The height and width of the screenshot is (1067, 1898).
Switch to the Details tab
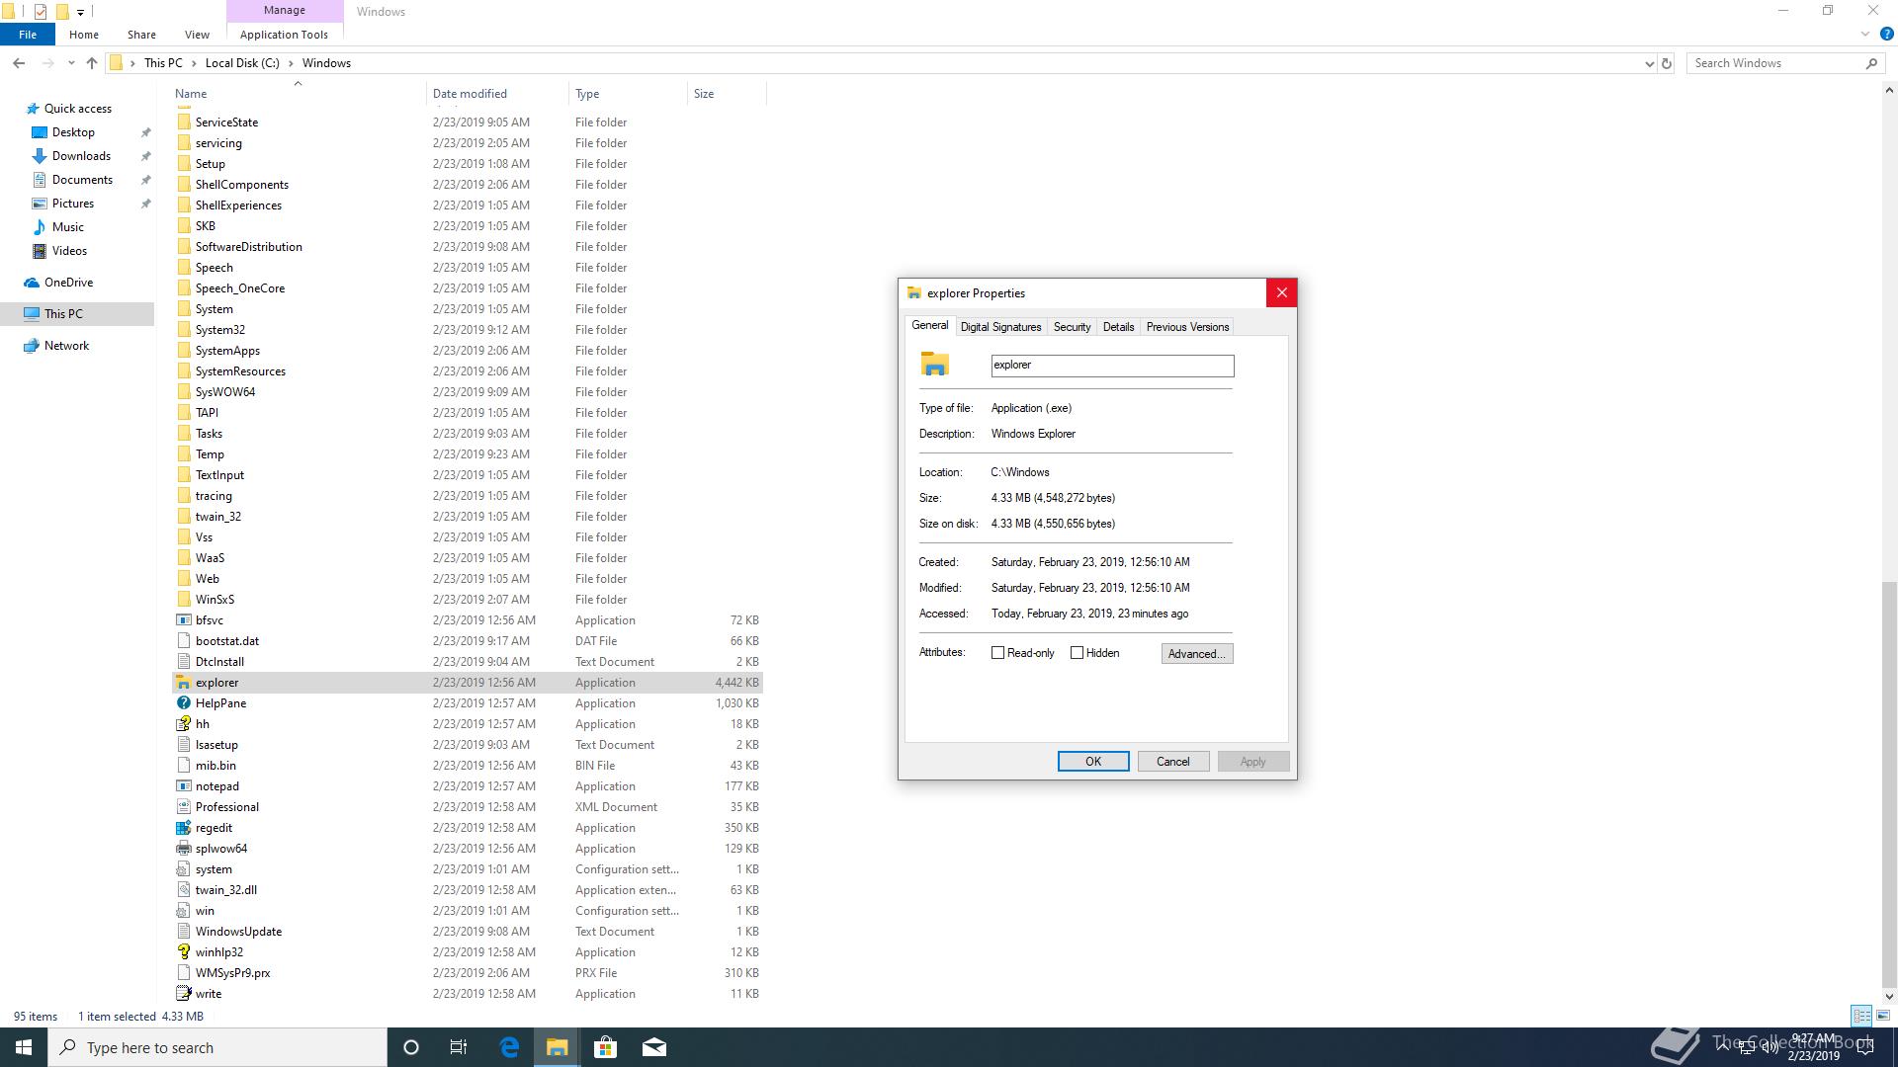click(x=1118, y=327)
